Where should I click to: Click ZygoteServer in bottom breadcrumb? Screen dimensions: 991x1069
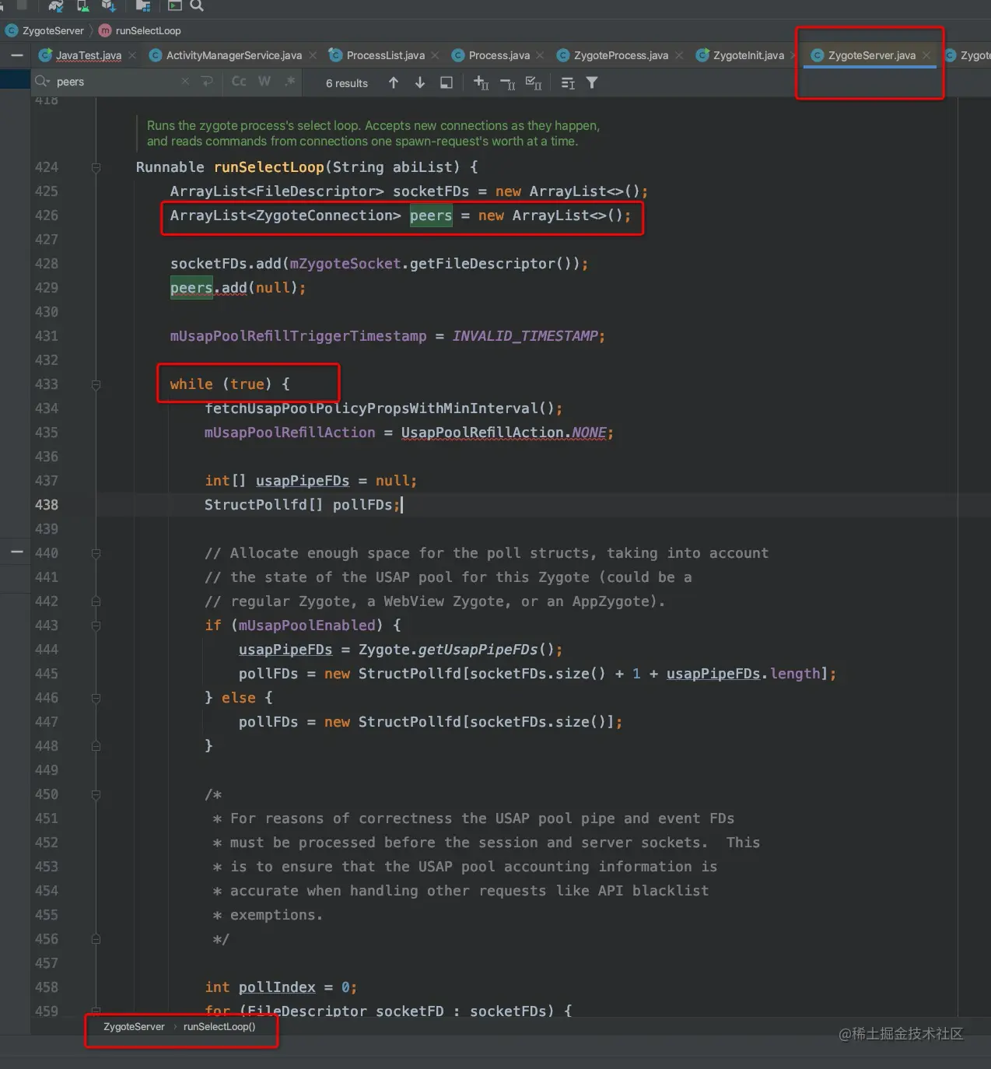[134, 1027]
